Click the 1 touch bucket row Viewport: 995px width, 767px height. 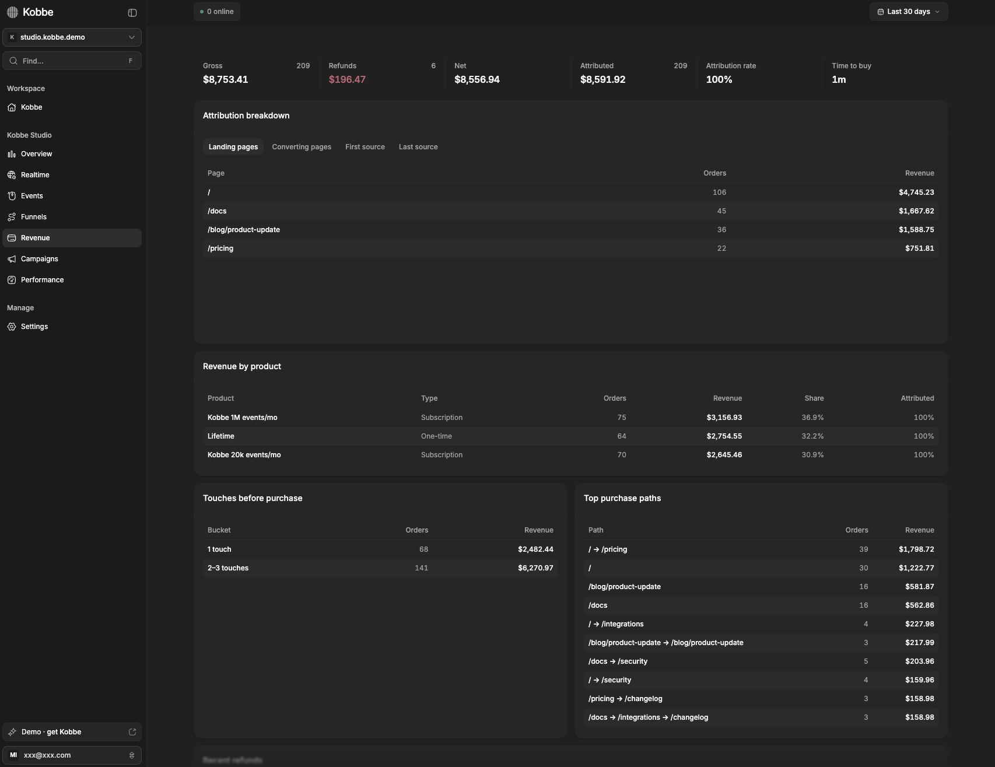tap(380, 549)
